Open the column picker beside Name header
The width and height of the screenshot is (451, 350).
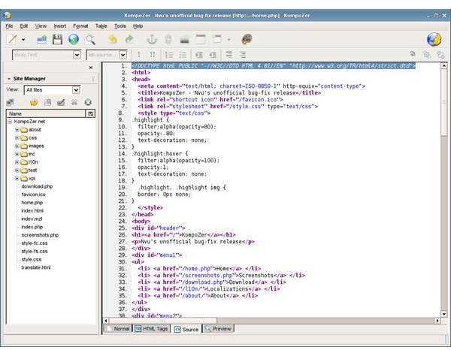[x=91, y=114]
